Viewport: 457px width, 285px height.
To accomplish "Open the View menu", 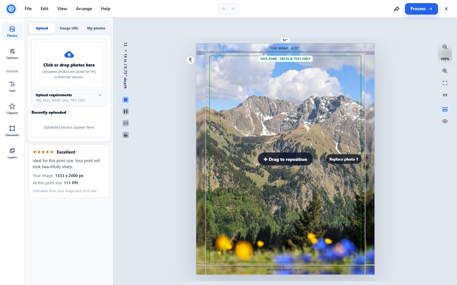I will pos(62,9).
